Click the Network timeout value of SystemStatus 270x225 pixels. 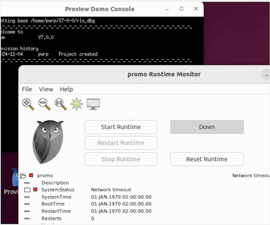click(x=111, y=190)
